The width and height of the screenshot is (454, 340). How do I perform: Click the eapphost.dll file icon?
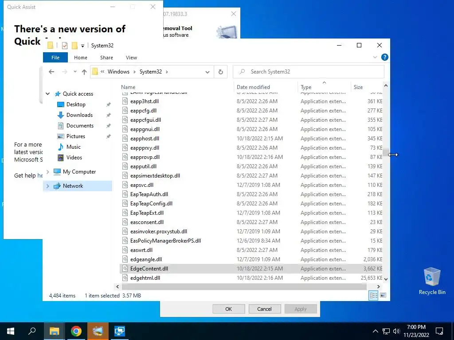click(125, 139)
